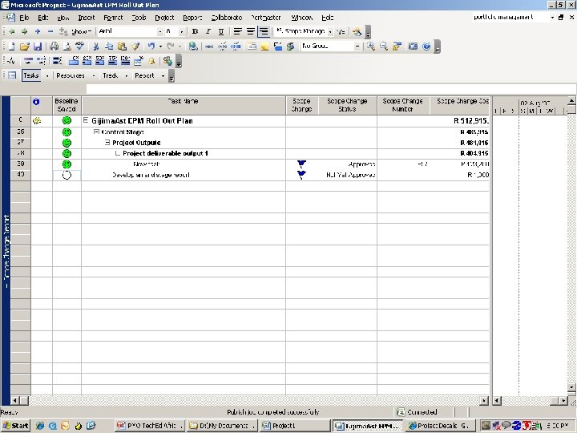Viewport: 577px width, 433px height.
Task: Collapse the Project Outputs outline
Action: click(x=107, y=142)
